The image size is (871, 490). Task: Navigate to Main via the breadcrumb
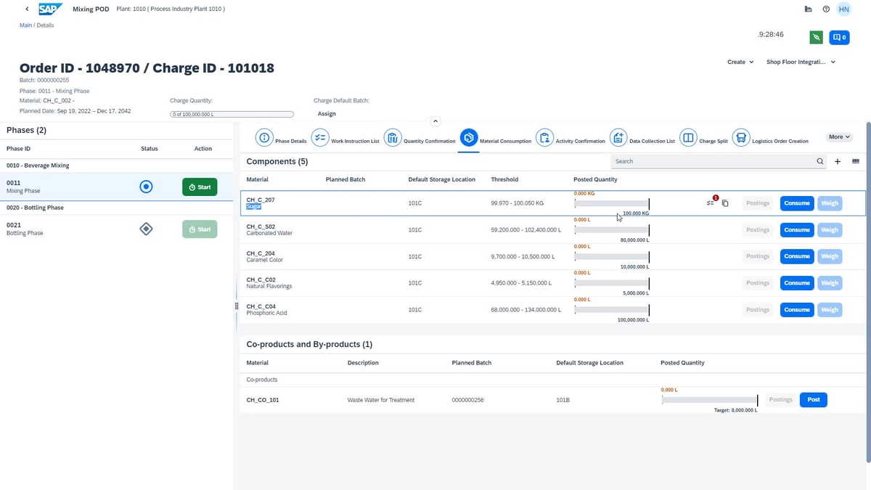pyautogui.click(x=25, y=25)
